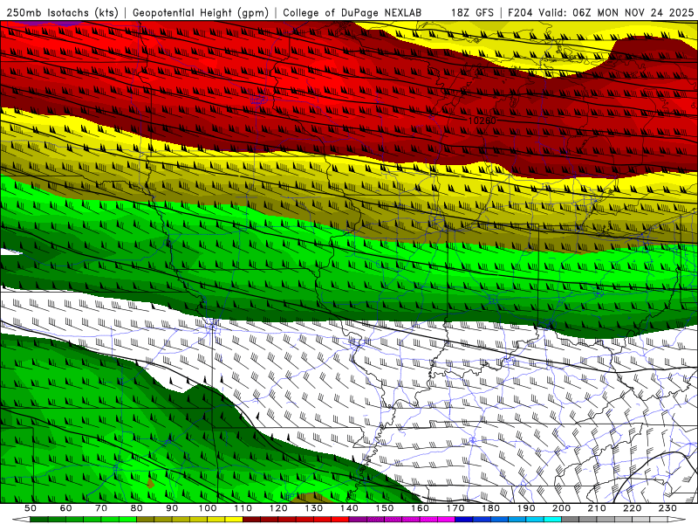Screen dimensions: 698x524
Task: Click the 'College of DuPage NEXLAB' label
Action: (x=352, y=12)
